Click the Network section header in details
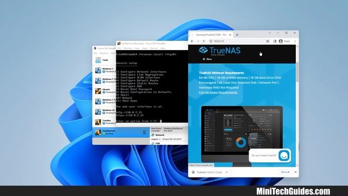This screenshot has width=348, height=196. coord(160,135)
